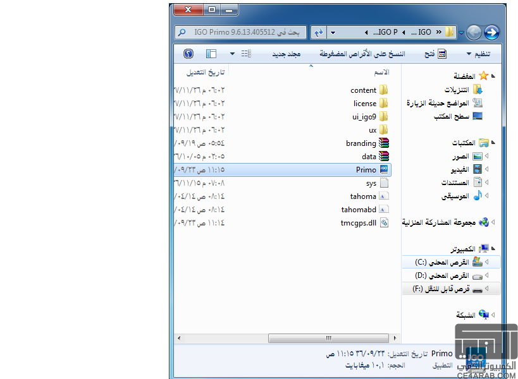Image resolution: width=518 pixels, height=379 pixels.
Task: Open the view options dropdown arrow
Action: pos(233,54)
